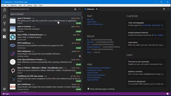Open Introductory videos link
The image size is (171, 96).
click(95, 70)
